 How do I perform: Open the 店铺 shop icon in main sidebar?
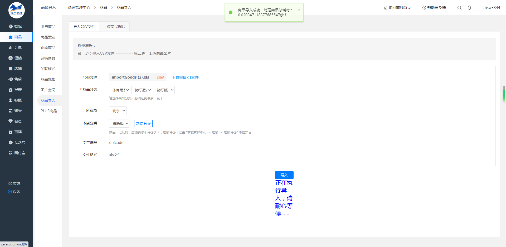(x=11, y=69)
